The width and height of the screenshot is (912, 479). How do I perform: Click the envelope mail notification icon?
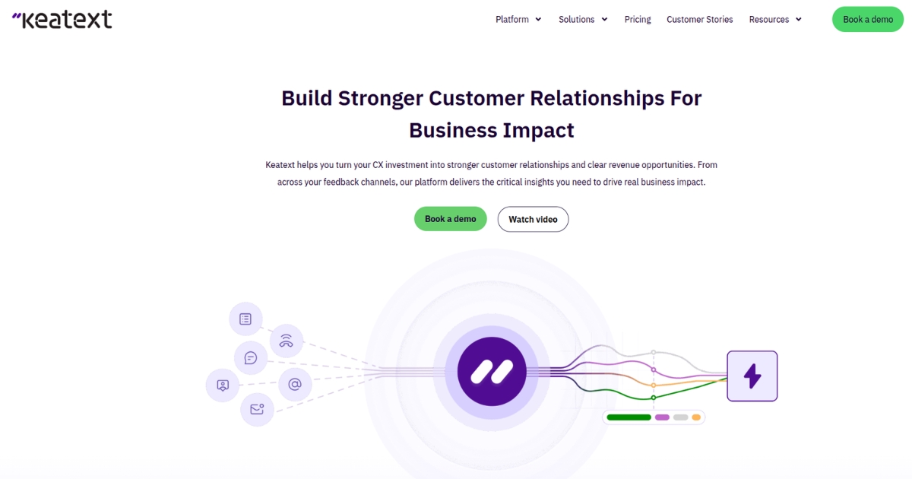click(x=257, y=409)
